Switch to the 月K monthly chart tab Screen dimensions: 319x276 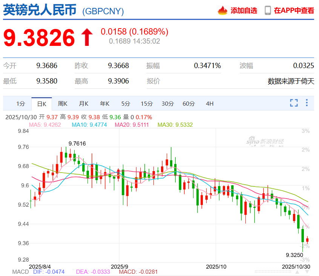tap(83, 103)
